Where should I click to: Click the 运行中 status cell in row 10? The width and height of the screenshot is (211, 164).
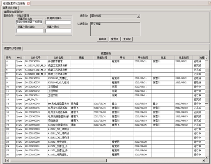[x=199, y=87]
